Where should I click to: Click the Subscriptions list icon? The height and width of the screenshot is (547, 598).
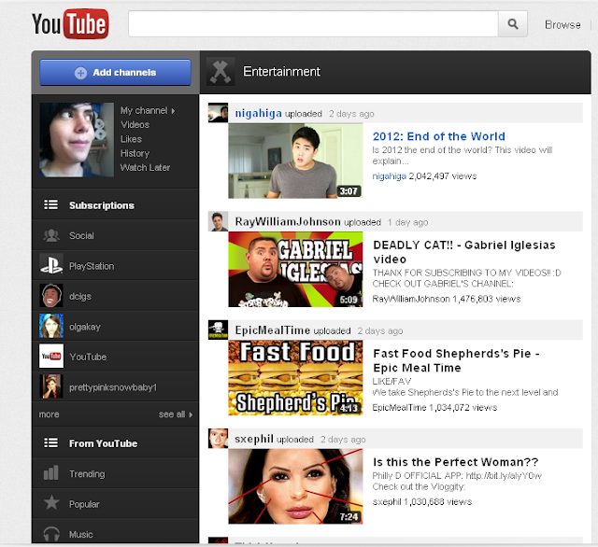[51, 205]
